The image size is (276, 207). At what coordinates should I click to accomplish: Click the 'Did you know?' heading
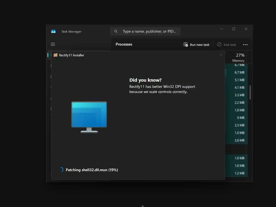pos(145,80)
